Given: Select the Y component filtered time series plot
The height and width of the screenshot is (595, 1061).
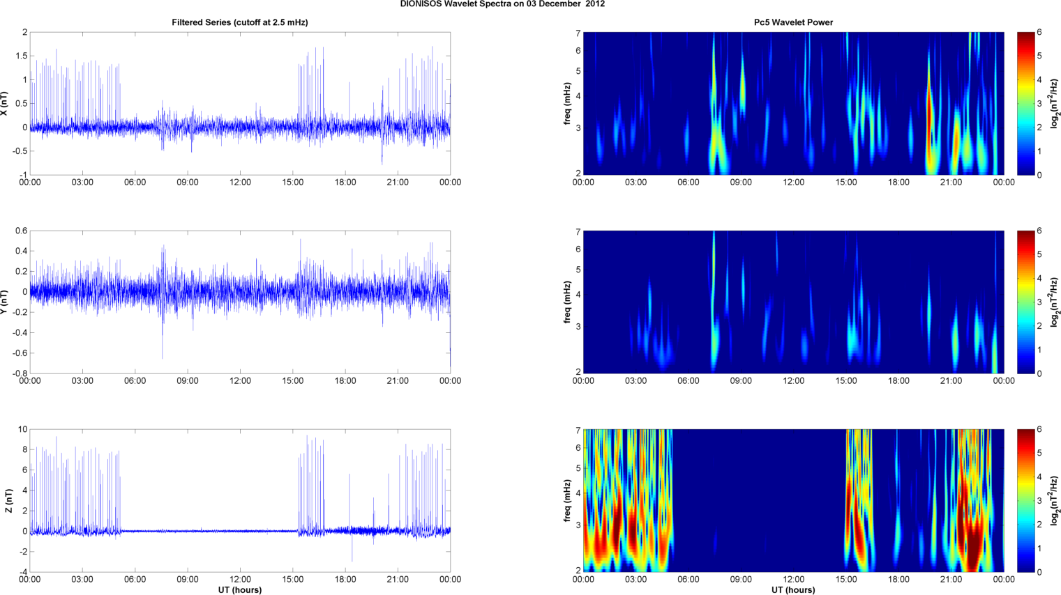Looking at the screenshot, I should click(x=240, y=302).
